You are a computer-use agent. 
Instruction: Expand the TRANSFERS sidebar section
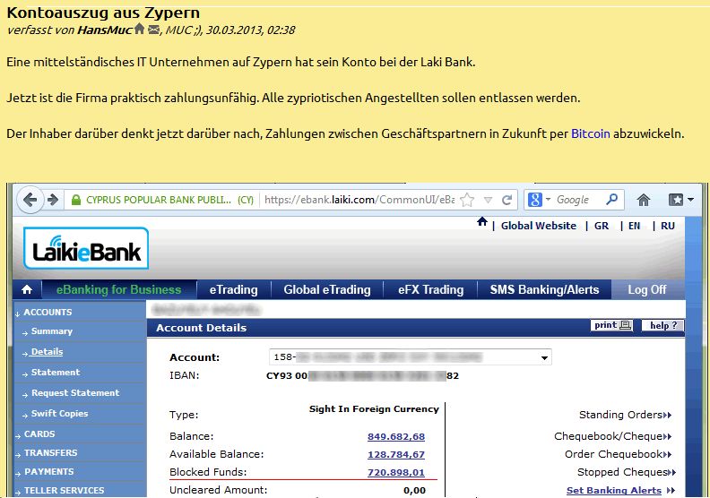tap(50, 453)
